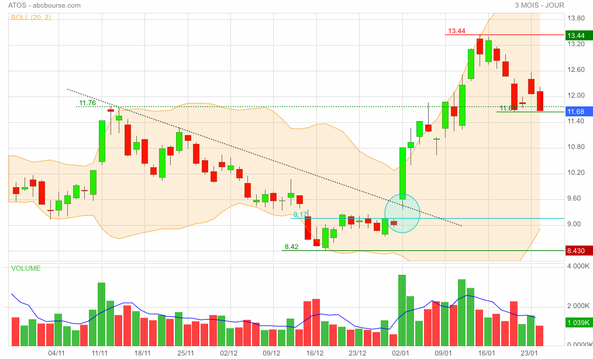Select the 23/12 date label

[357, 353]
